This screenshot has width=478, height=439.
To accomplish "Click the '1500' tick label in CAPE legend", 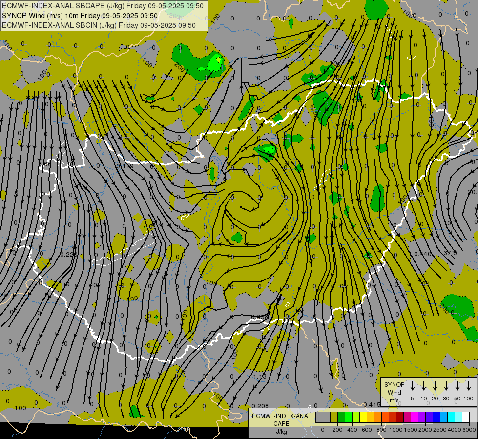I will [x=411, y=430].
